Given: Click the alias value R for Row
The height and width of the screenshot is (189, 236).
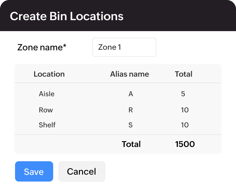Looking at the screenshot, I should point(130,110).
